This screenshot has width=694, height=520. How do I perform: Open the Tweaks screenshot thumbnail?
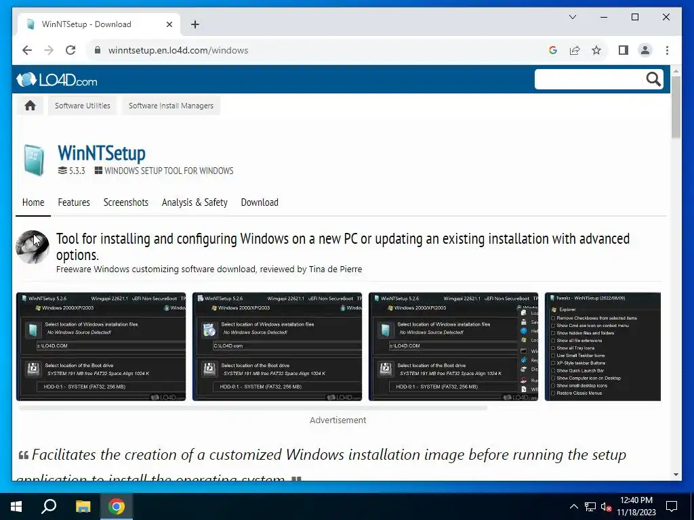(603, 347)
